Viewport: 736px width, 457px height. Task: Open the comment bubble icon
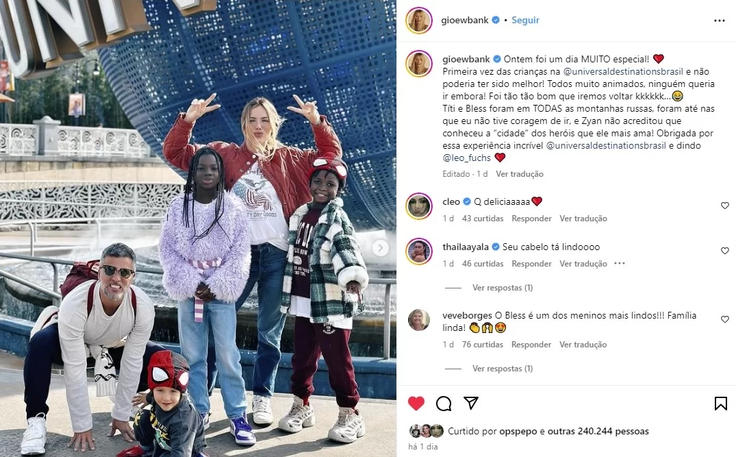(x=444, y=404)
